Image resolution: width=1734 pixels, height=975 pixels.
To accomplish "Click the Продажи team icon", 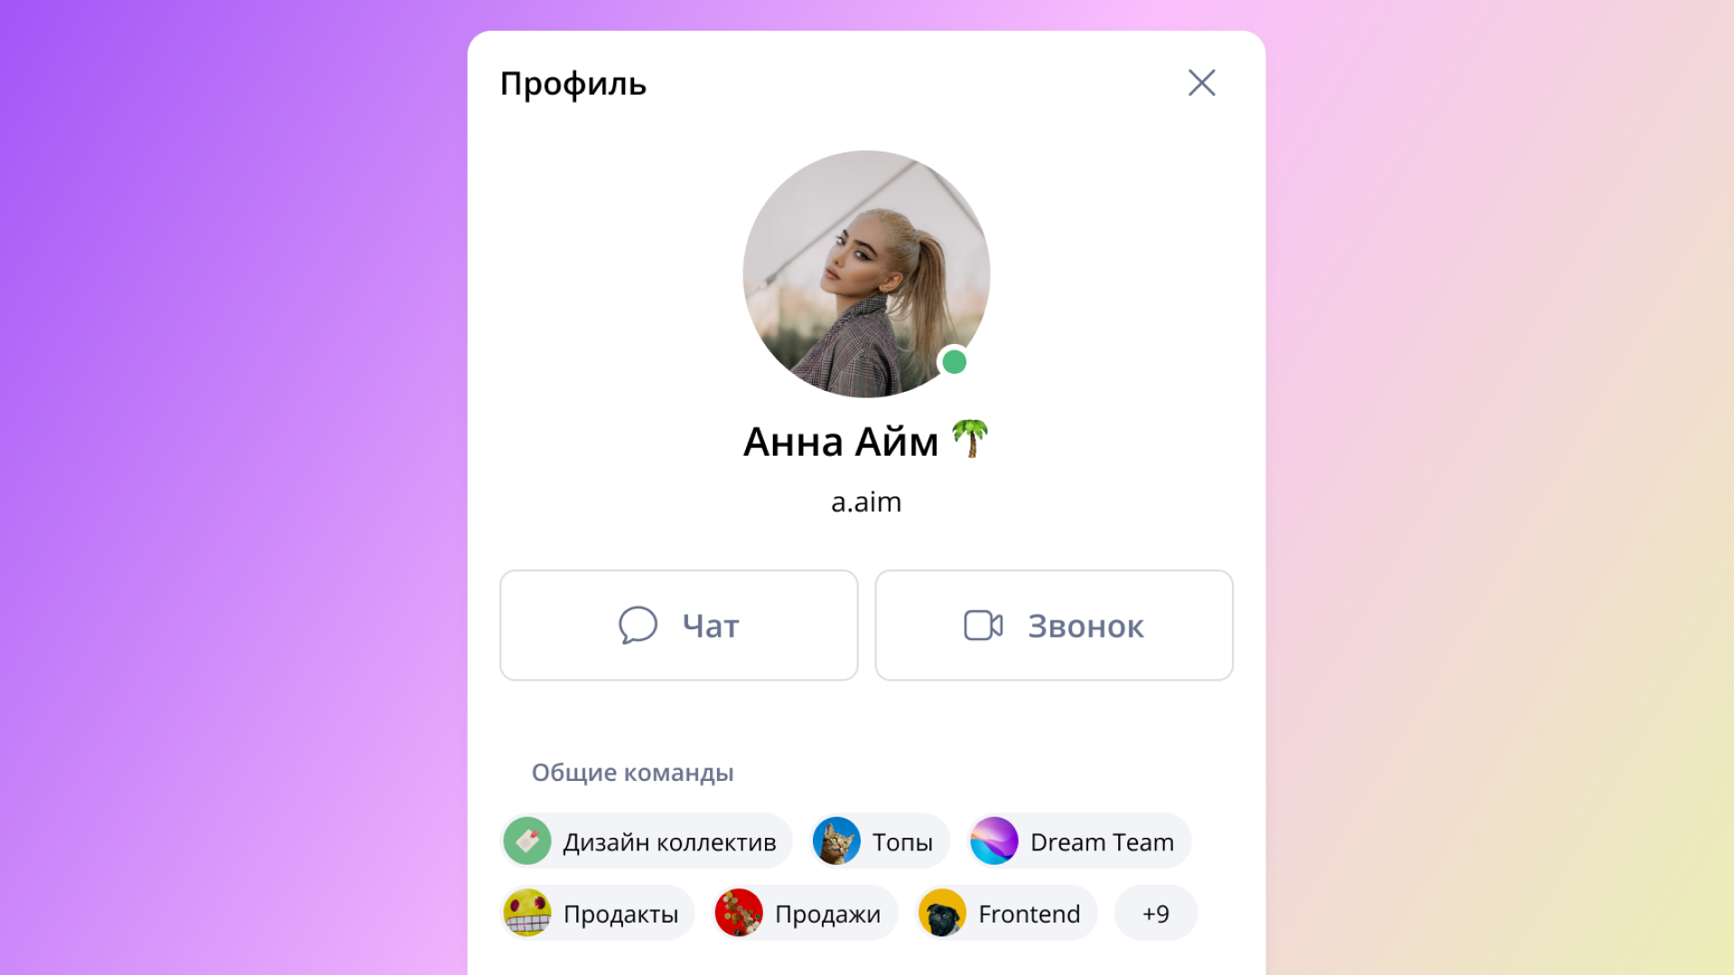I will pyautogui.click(x=737, y=913).
